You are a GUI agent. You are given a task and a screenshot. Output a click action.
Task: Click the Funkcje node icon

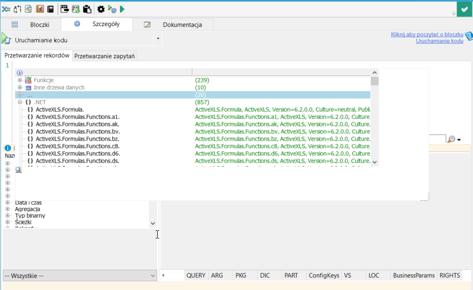coord(29,80)
